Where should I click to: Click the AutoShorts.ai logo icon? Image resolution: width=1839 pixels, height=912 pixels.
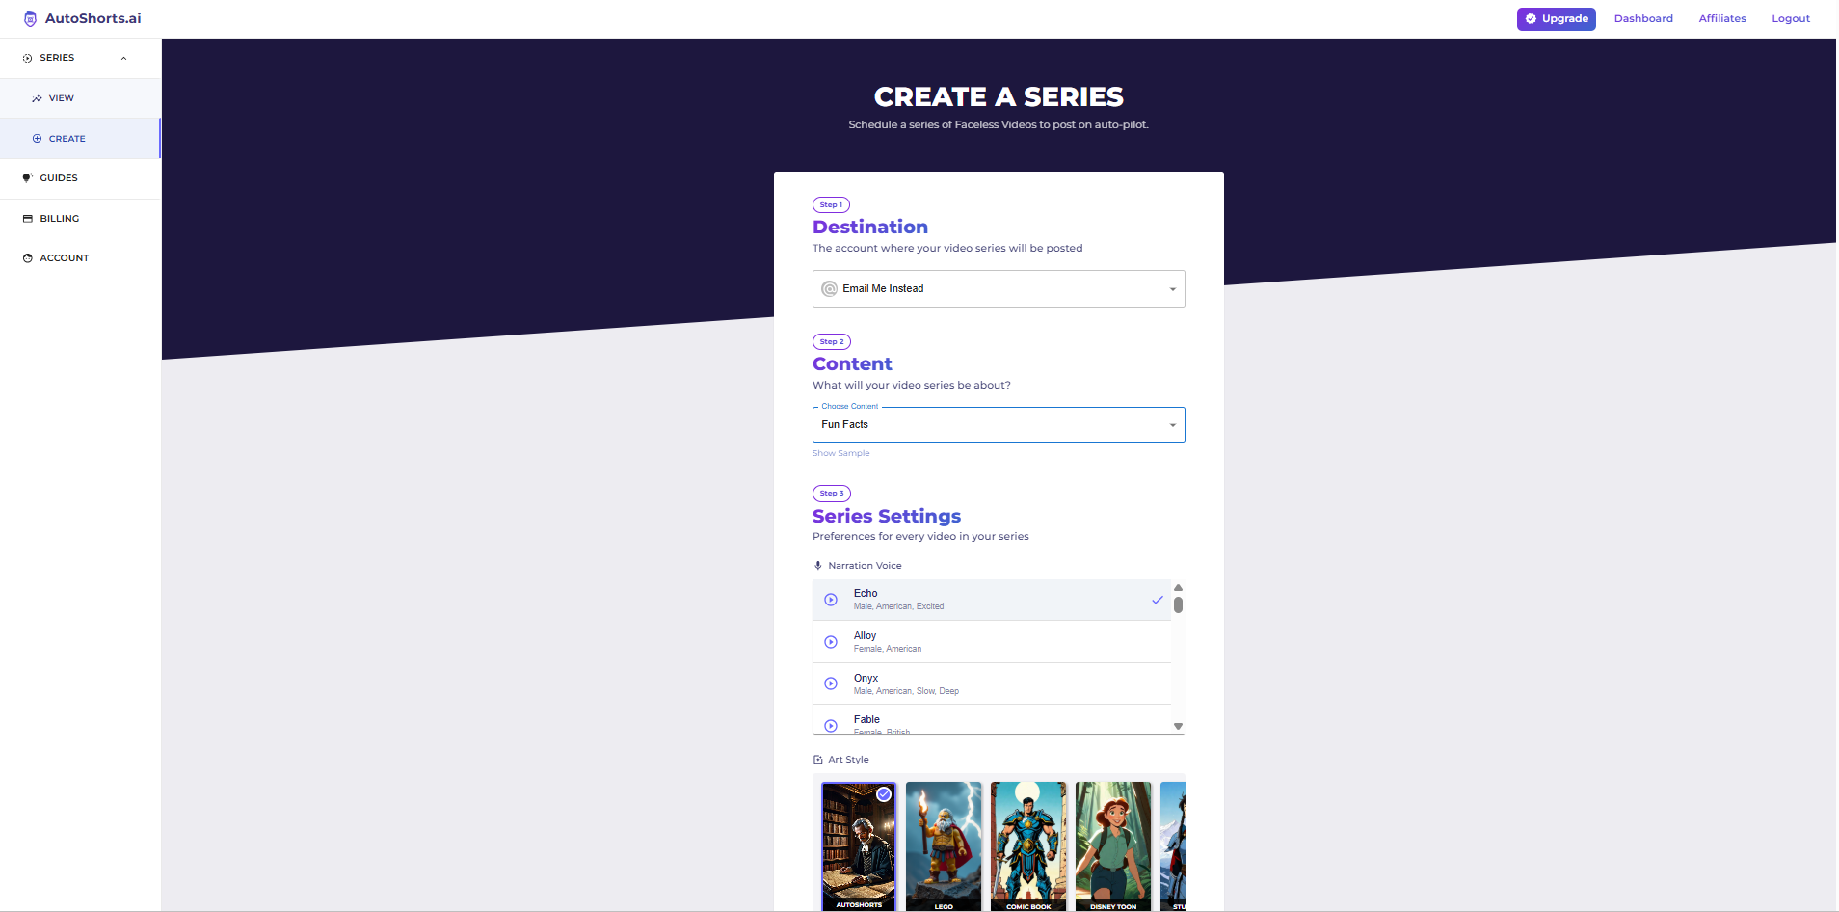pos(30,18)
